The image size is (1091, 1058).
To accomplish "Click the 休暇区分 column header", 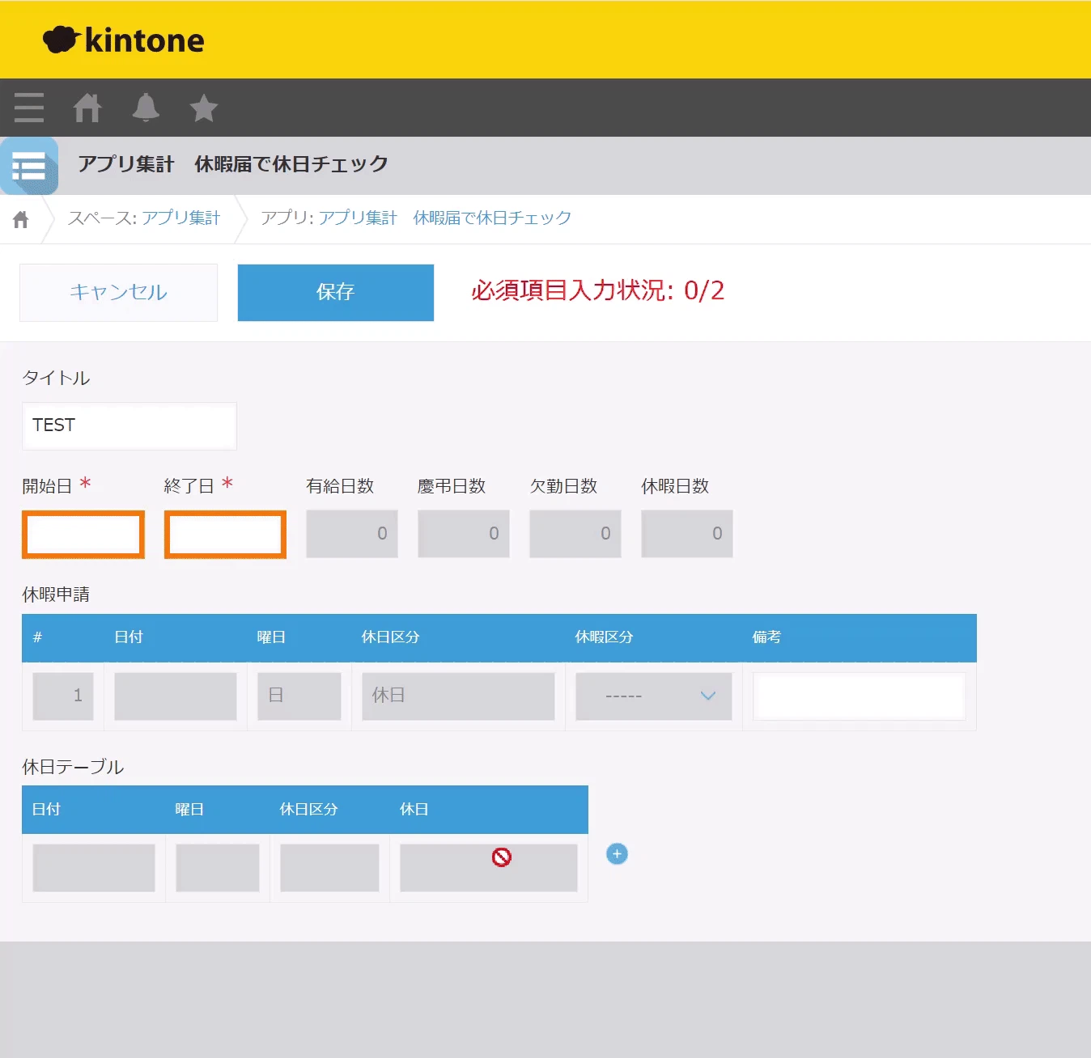I will 604,637.
